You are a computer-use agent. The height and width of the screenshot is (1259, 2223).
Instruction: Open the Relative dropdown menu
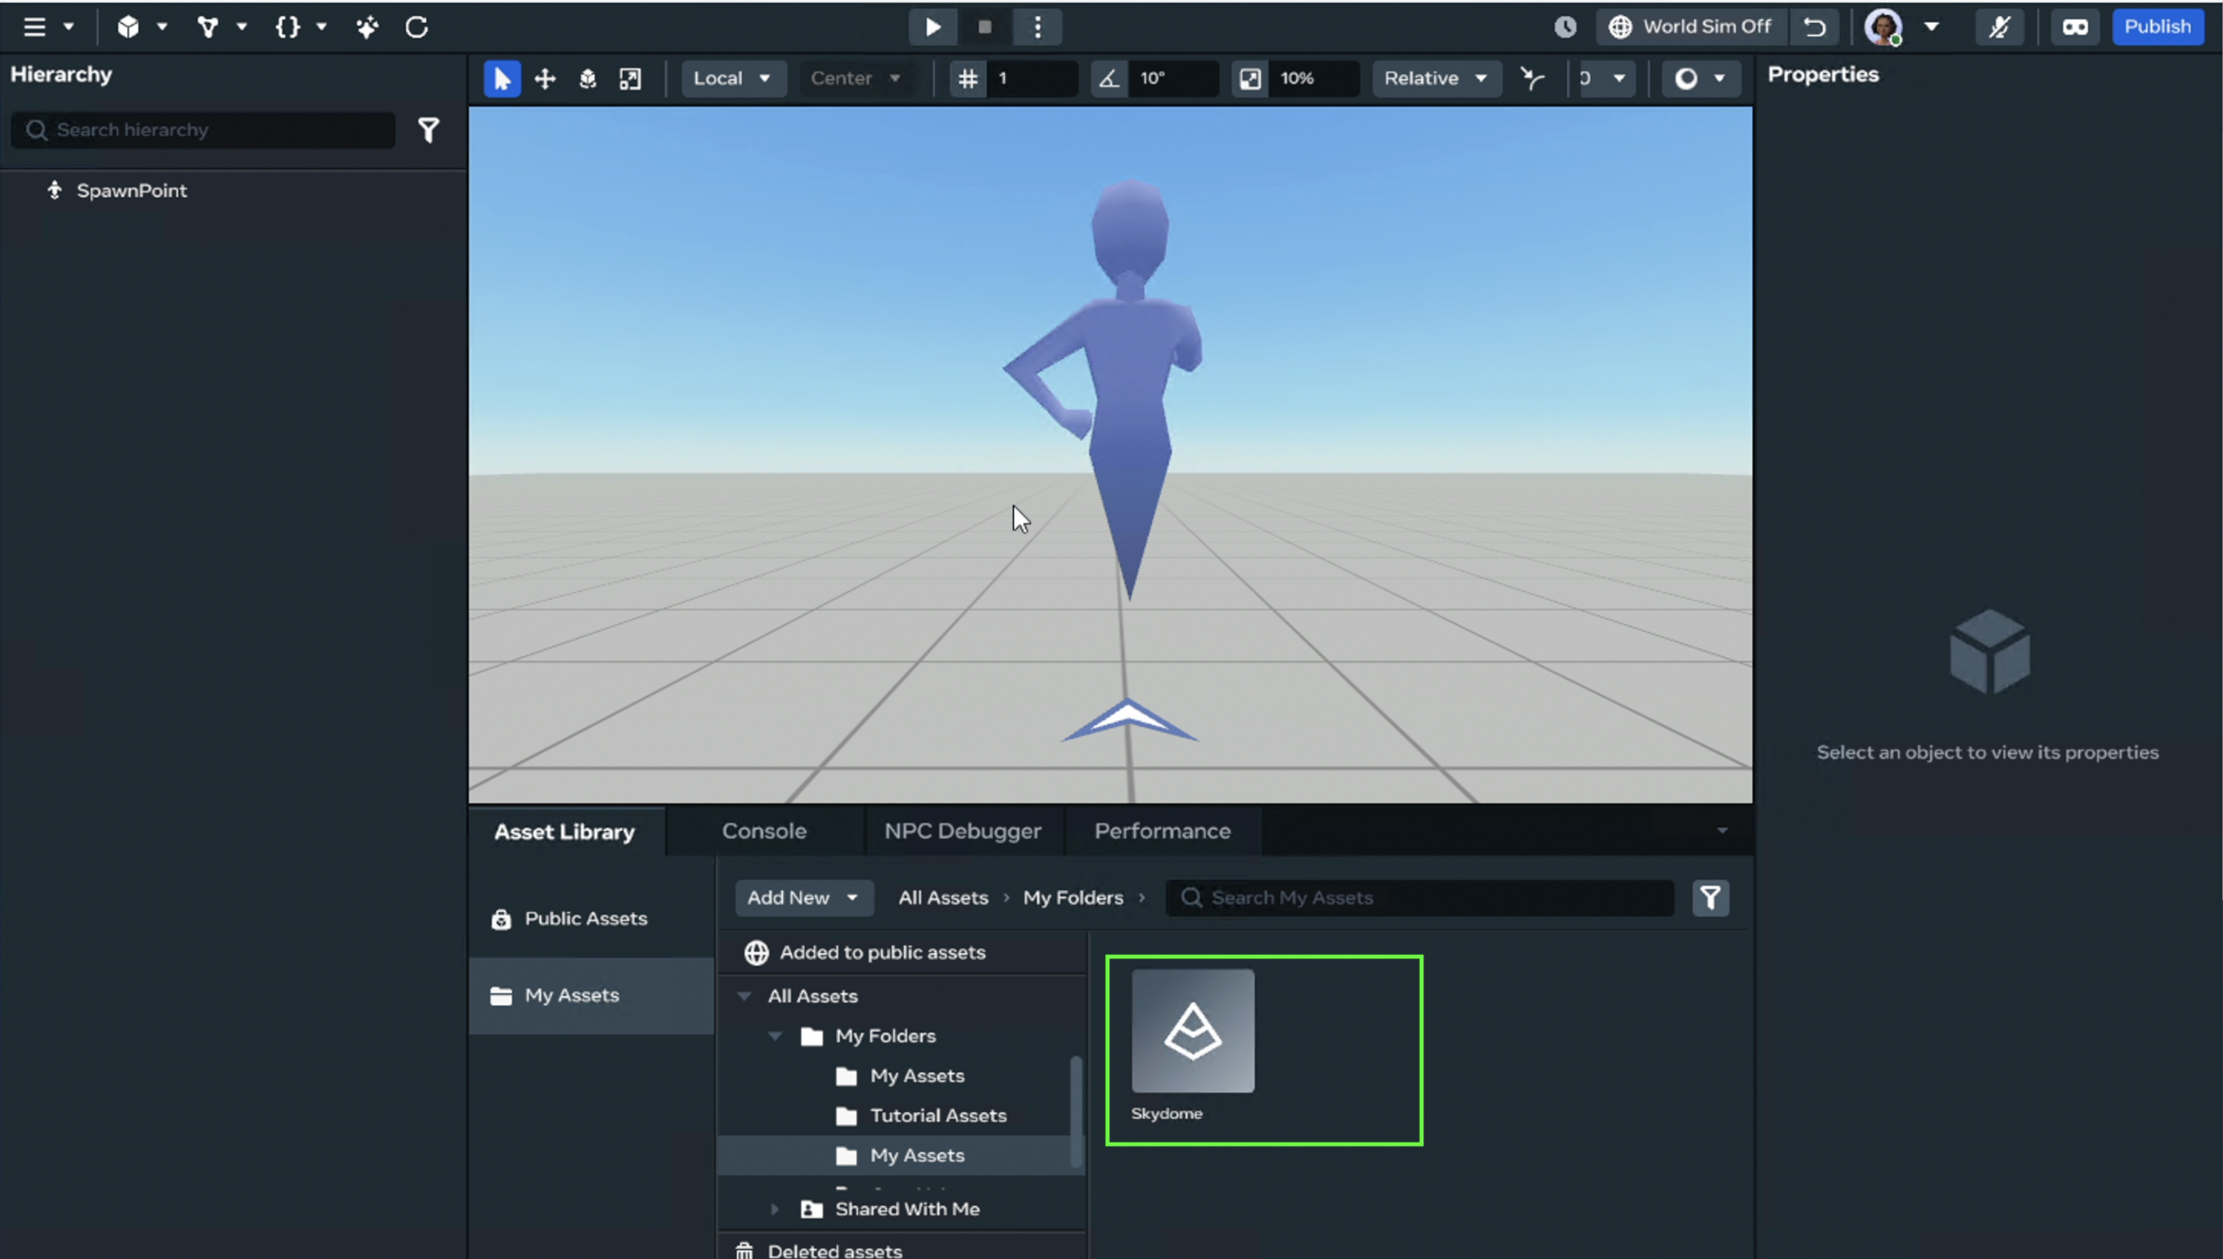(x=1436, y=79)
